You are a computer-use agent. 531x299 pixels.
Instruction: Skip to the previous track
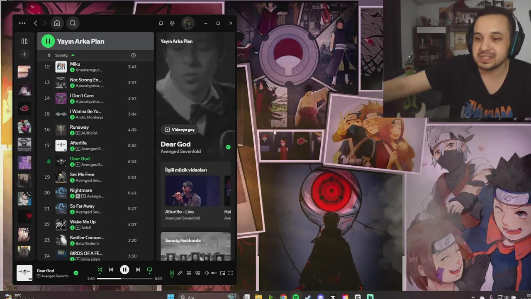coord(111,270)
